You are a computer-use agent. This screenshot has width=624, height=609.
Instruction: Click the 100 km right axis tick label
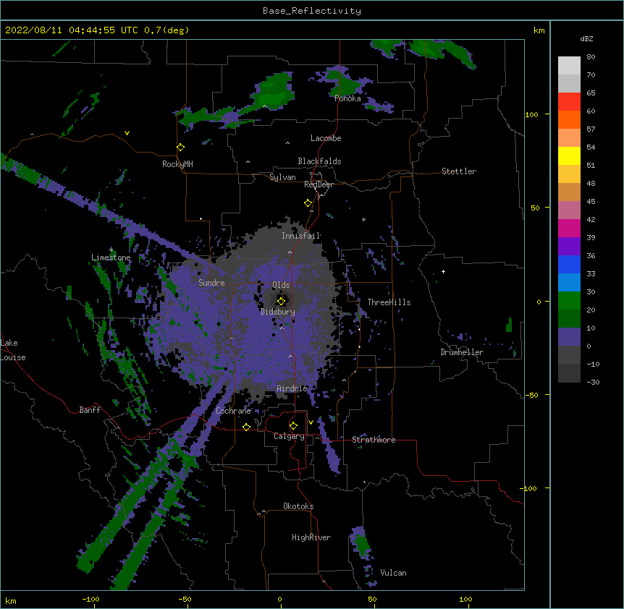tap(531, 114)
